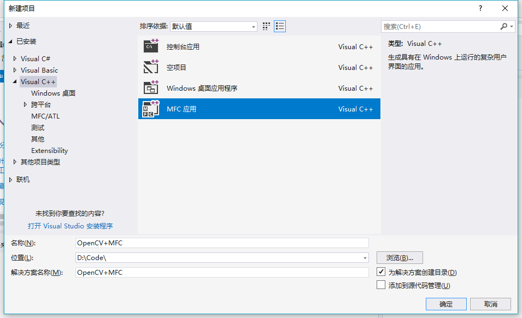Expand the 最近 tree node
522x318 pixels.
(x=10, y=25)
